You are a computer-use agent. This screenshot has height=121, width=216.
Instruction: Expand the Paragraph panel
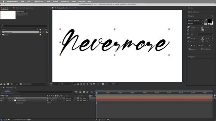(191, 57)
